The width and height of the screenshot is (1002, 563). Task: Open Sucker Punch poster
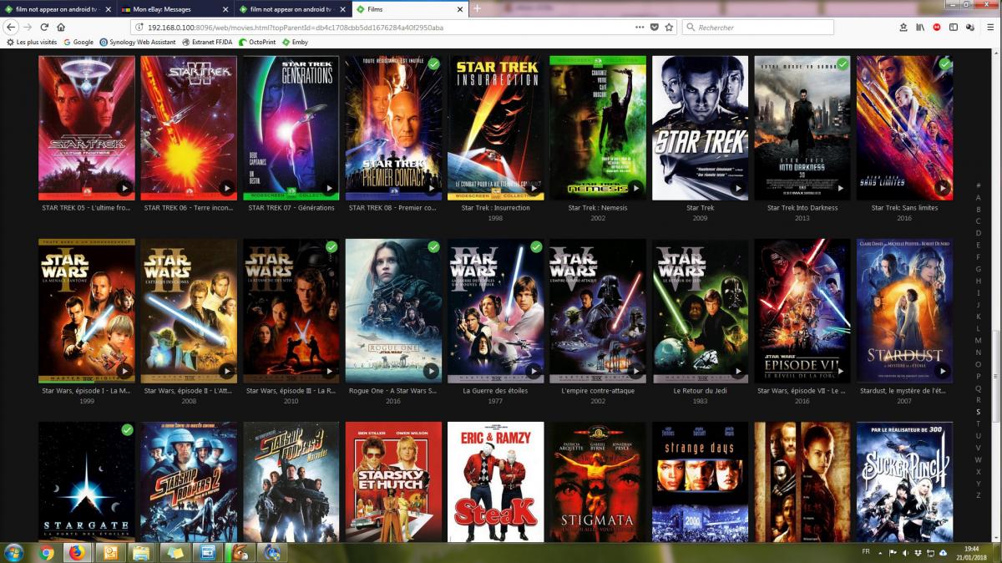pyautogui.click(x=904, y=482)
